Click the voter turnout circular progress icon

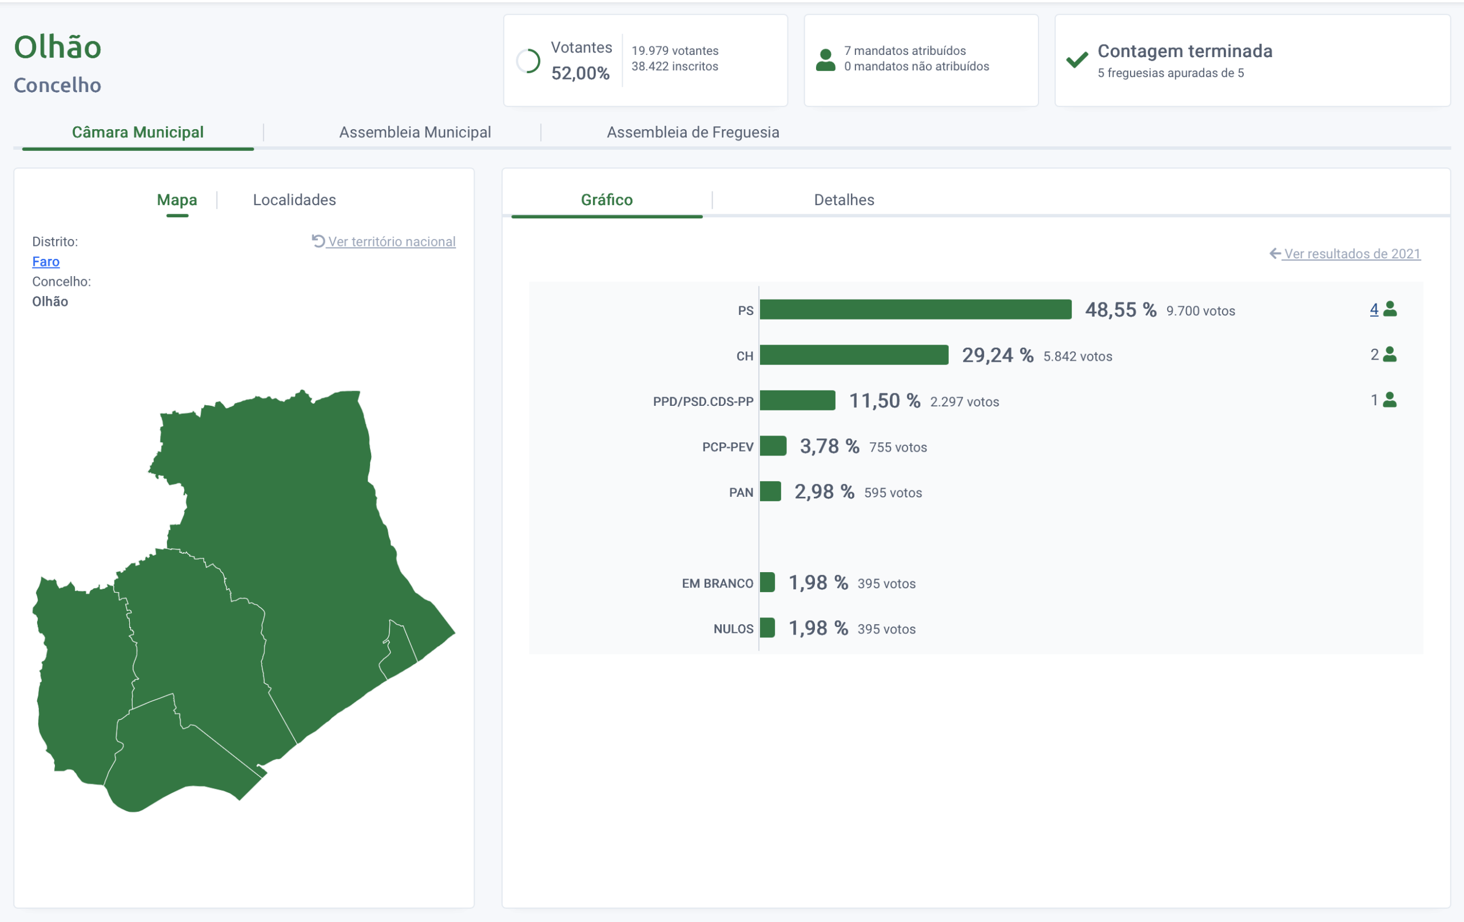coord(528,61)
